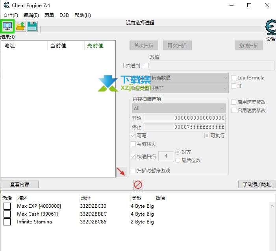The image size is (276, 251).
Task: Expand the All memory region dropdown
Action: (179, 108)
